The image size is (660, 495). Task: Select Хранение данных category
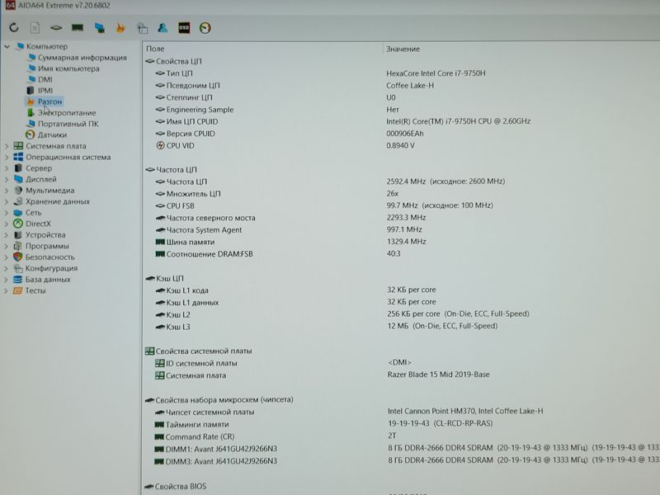pyautogui.click(x=58, y=201)
